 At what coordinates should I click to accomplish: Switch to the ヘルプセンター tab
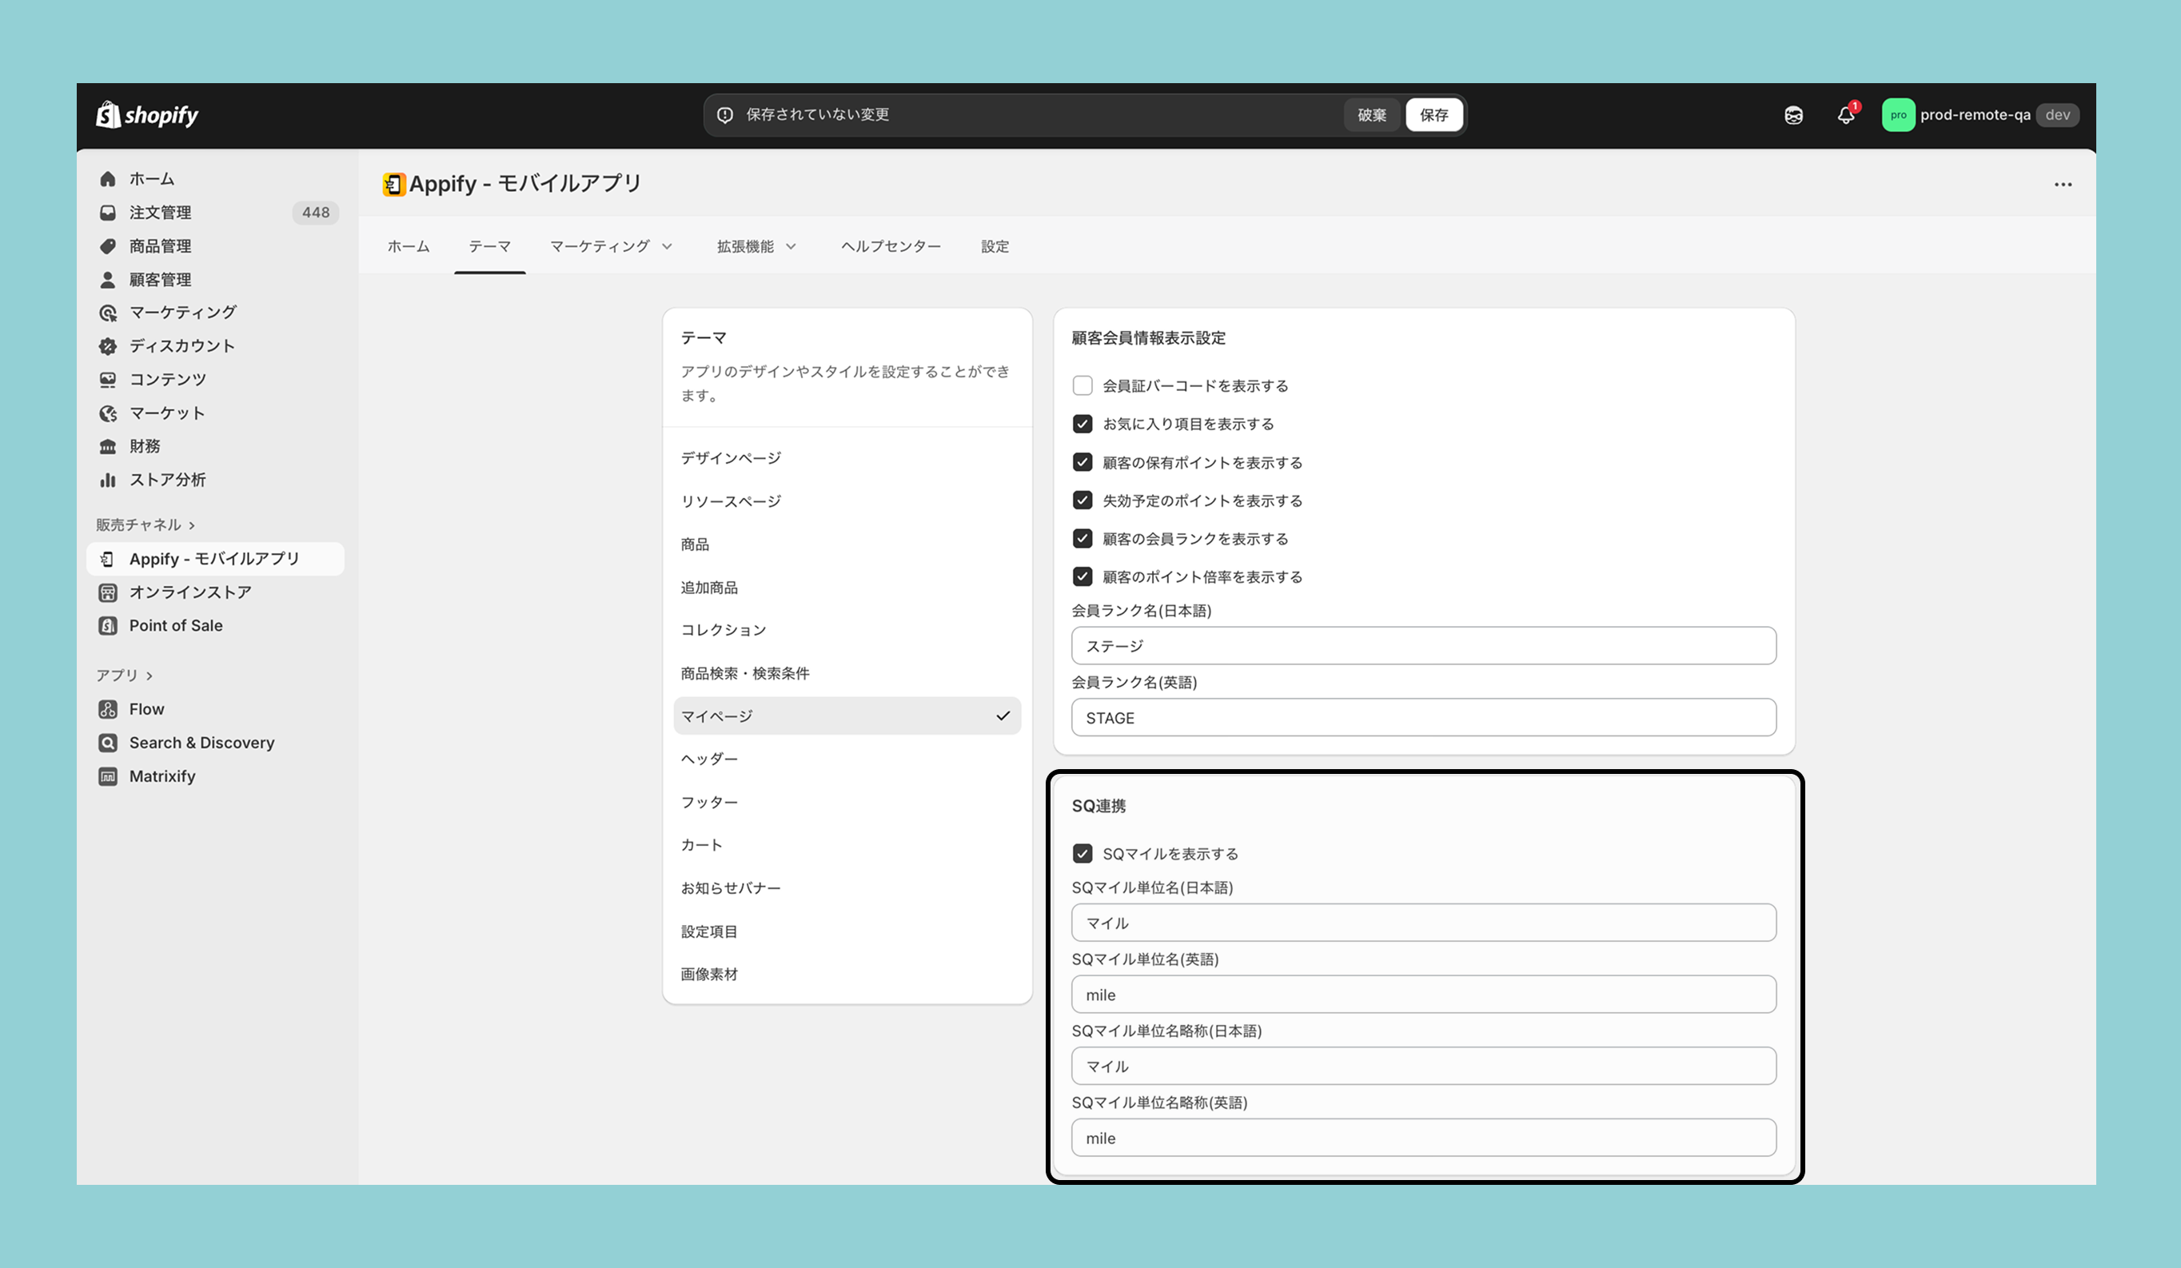click(x=891, y=247)
